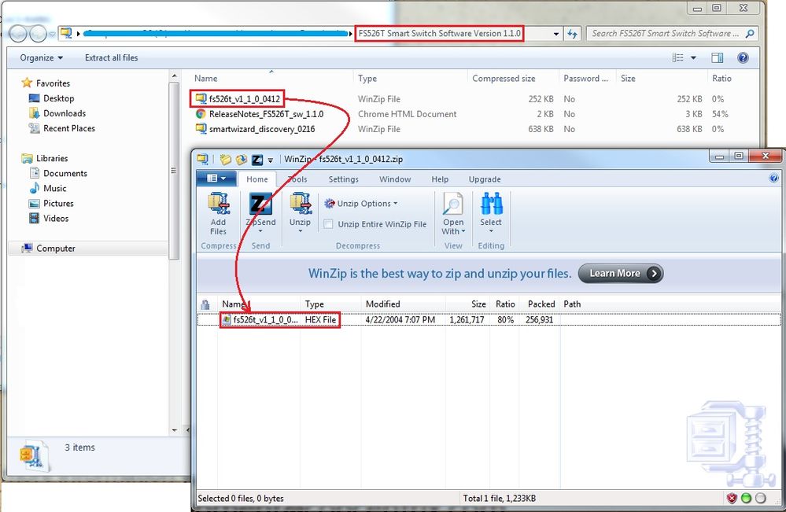Image resolution: width=786 pixels, height=512 pixels.
Task: Switch to the Settings ribbon tab
Action: tap(343, 179)
